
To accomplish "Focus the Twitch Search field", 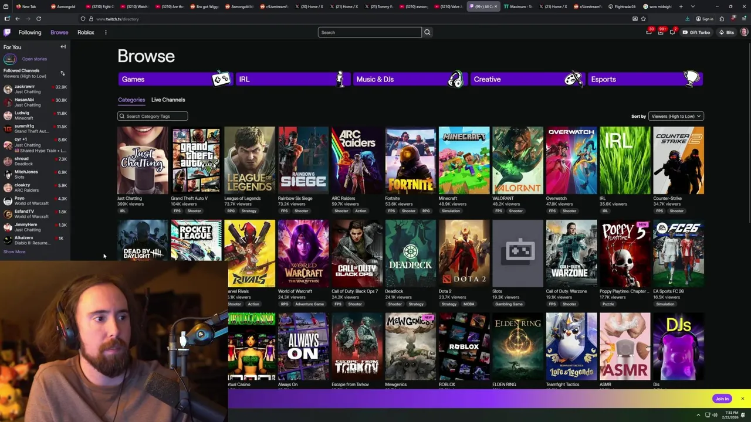I will pos(370,32).
